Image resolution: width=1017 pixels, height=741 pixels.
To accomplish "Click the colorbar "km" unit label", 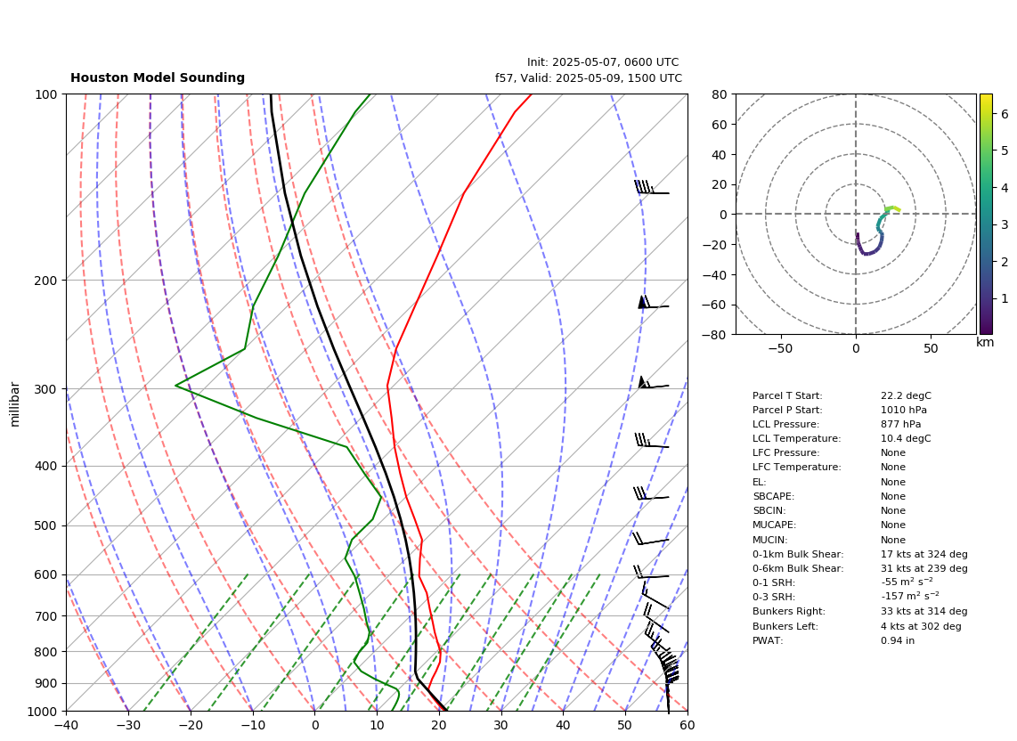I will pyautogui.click(x=985, y=343).
